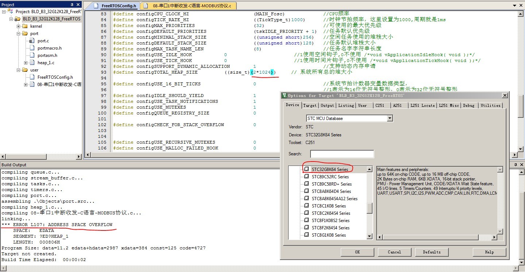The height and width of the screenshot is (272, 525).
Task: Open the Debug tab in Options dialog
Action: click(469, 105)
